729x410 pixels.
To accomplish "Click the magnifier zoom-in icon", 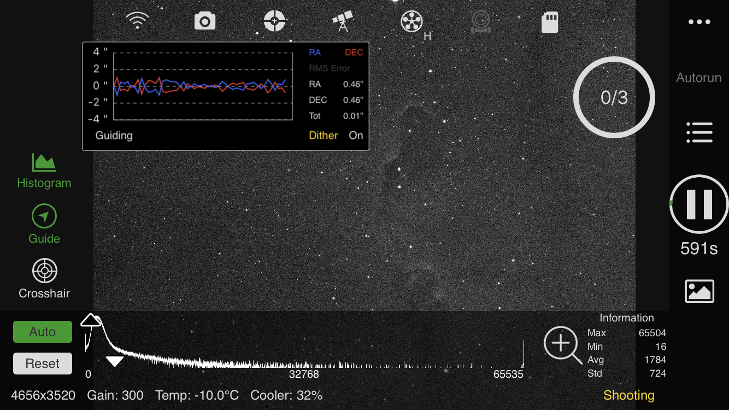I will [562, 345].
